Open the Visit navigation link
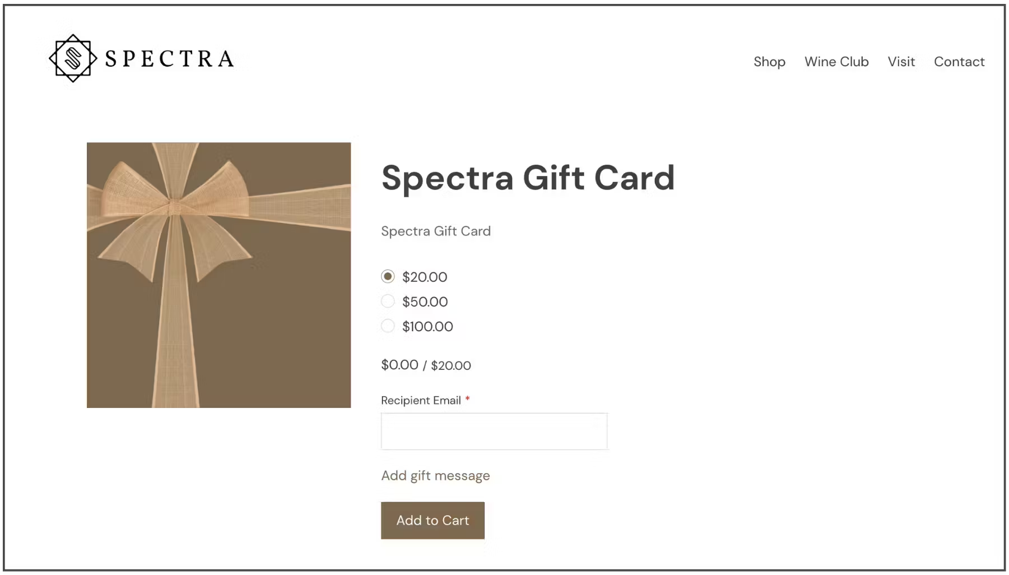The image size is (1009, 575). tap(901, 62)
